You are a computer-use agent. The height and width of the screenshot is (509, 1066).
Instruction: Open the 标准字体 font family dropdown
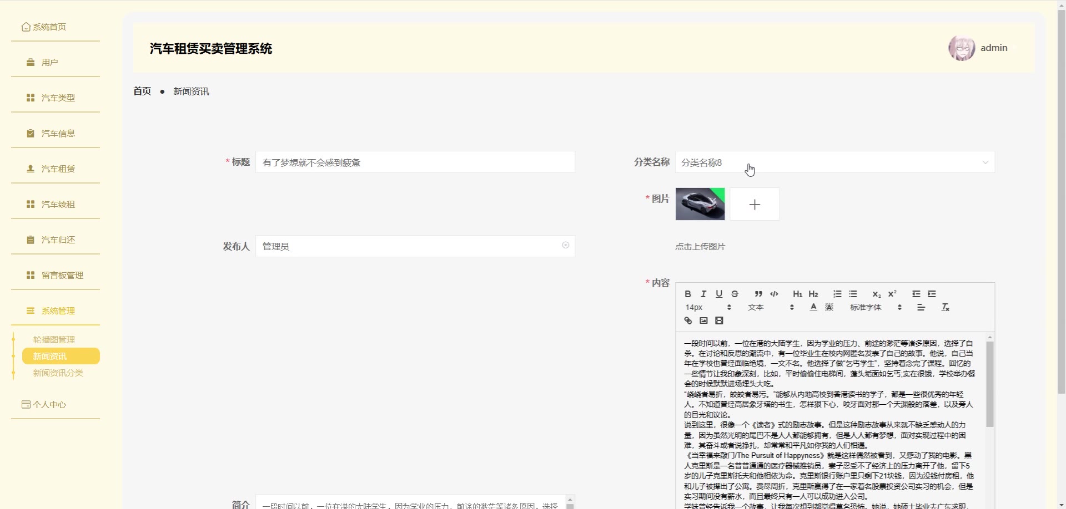[x=876, y=307]
